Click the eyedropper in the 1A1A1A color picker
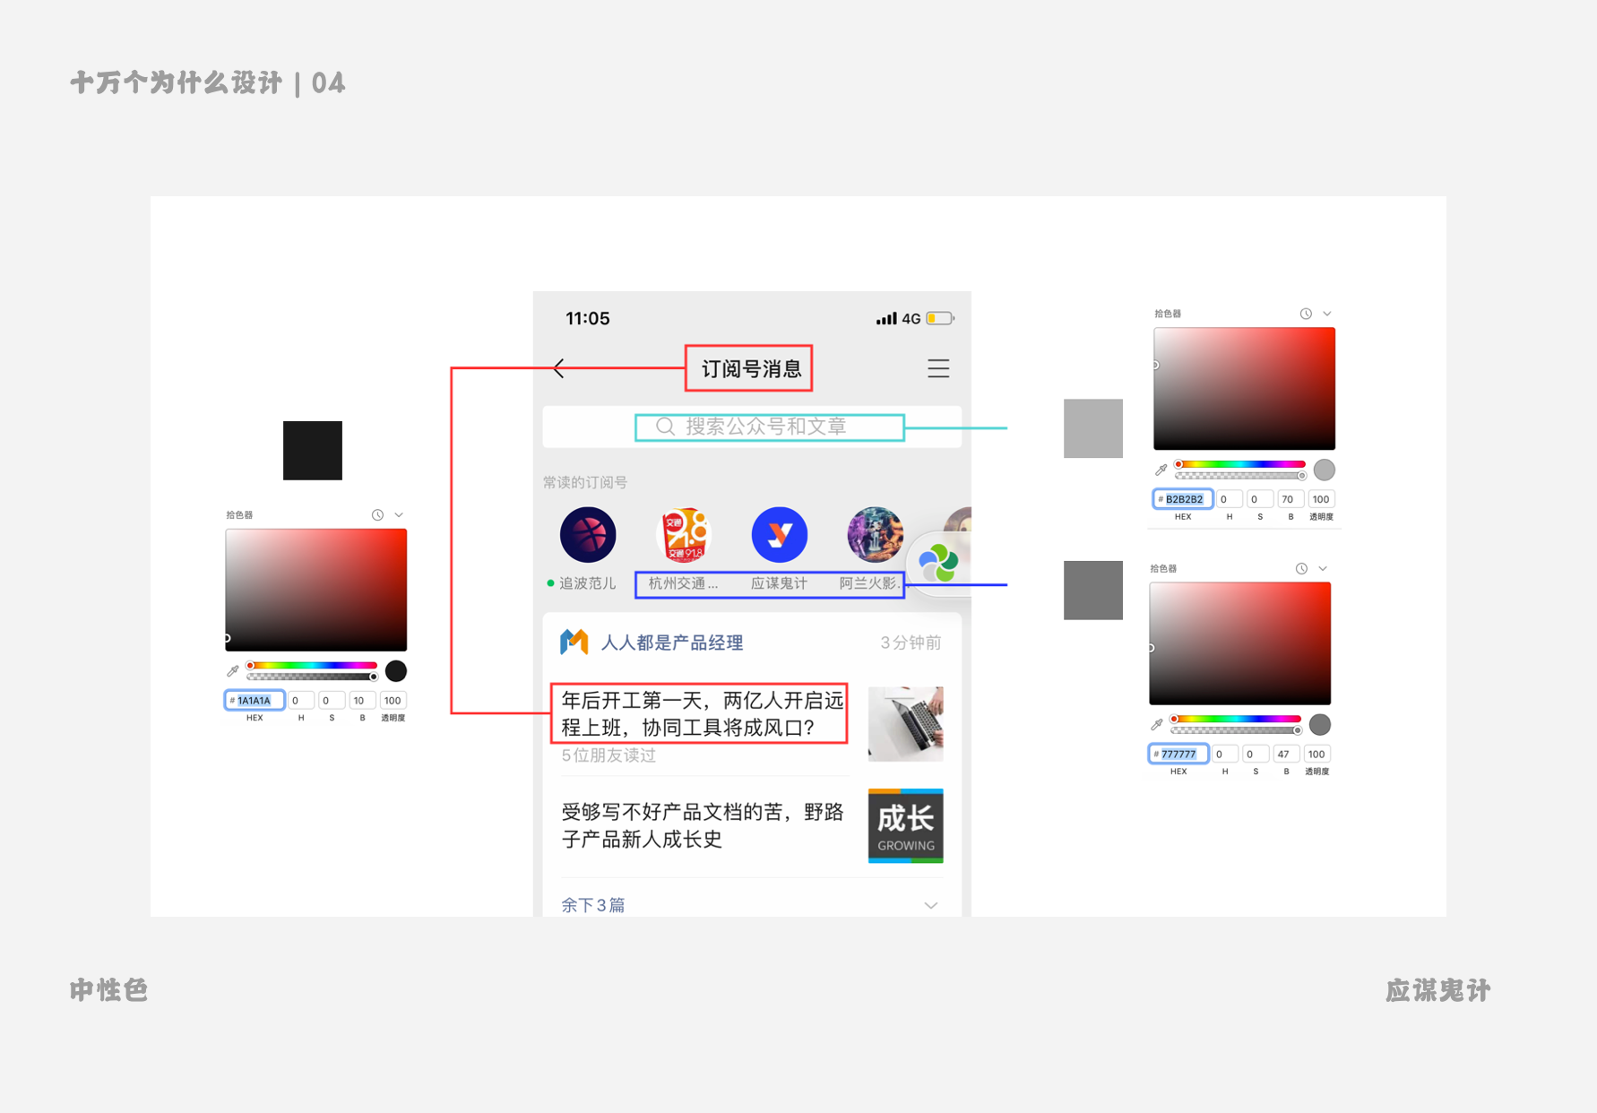Image resolution: width=1597 pixels, height=1113 pixels. click(x=233, y=670)
